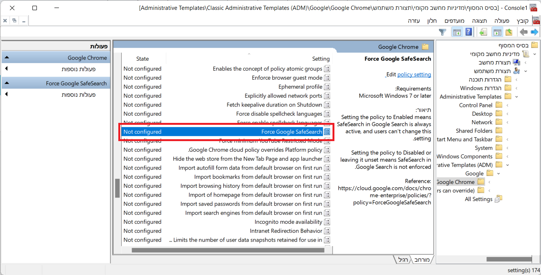Click the policy icon of the Force Google SafeSearch row
The width and height of the screenshot is (541, 275).
click(x=327, y=132)
